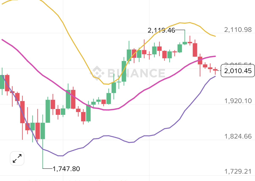Expand the chart to fullscreen
255x181 pixels.
[17, 158]
